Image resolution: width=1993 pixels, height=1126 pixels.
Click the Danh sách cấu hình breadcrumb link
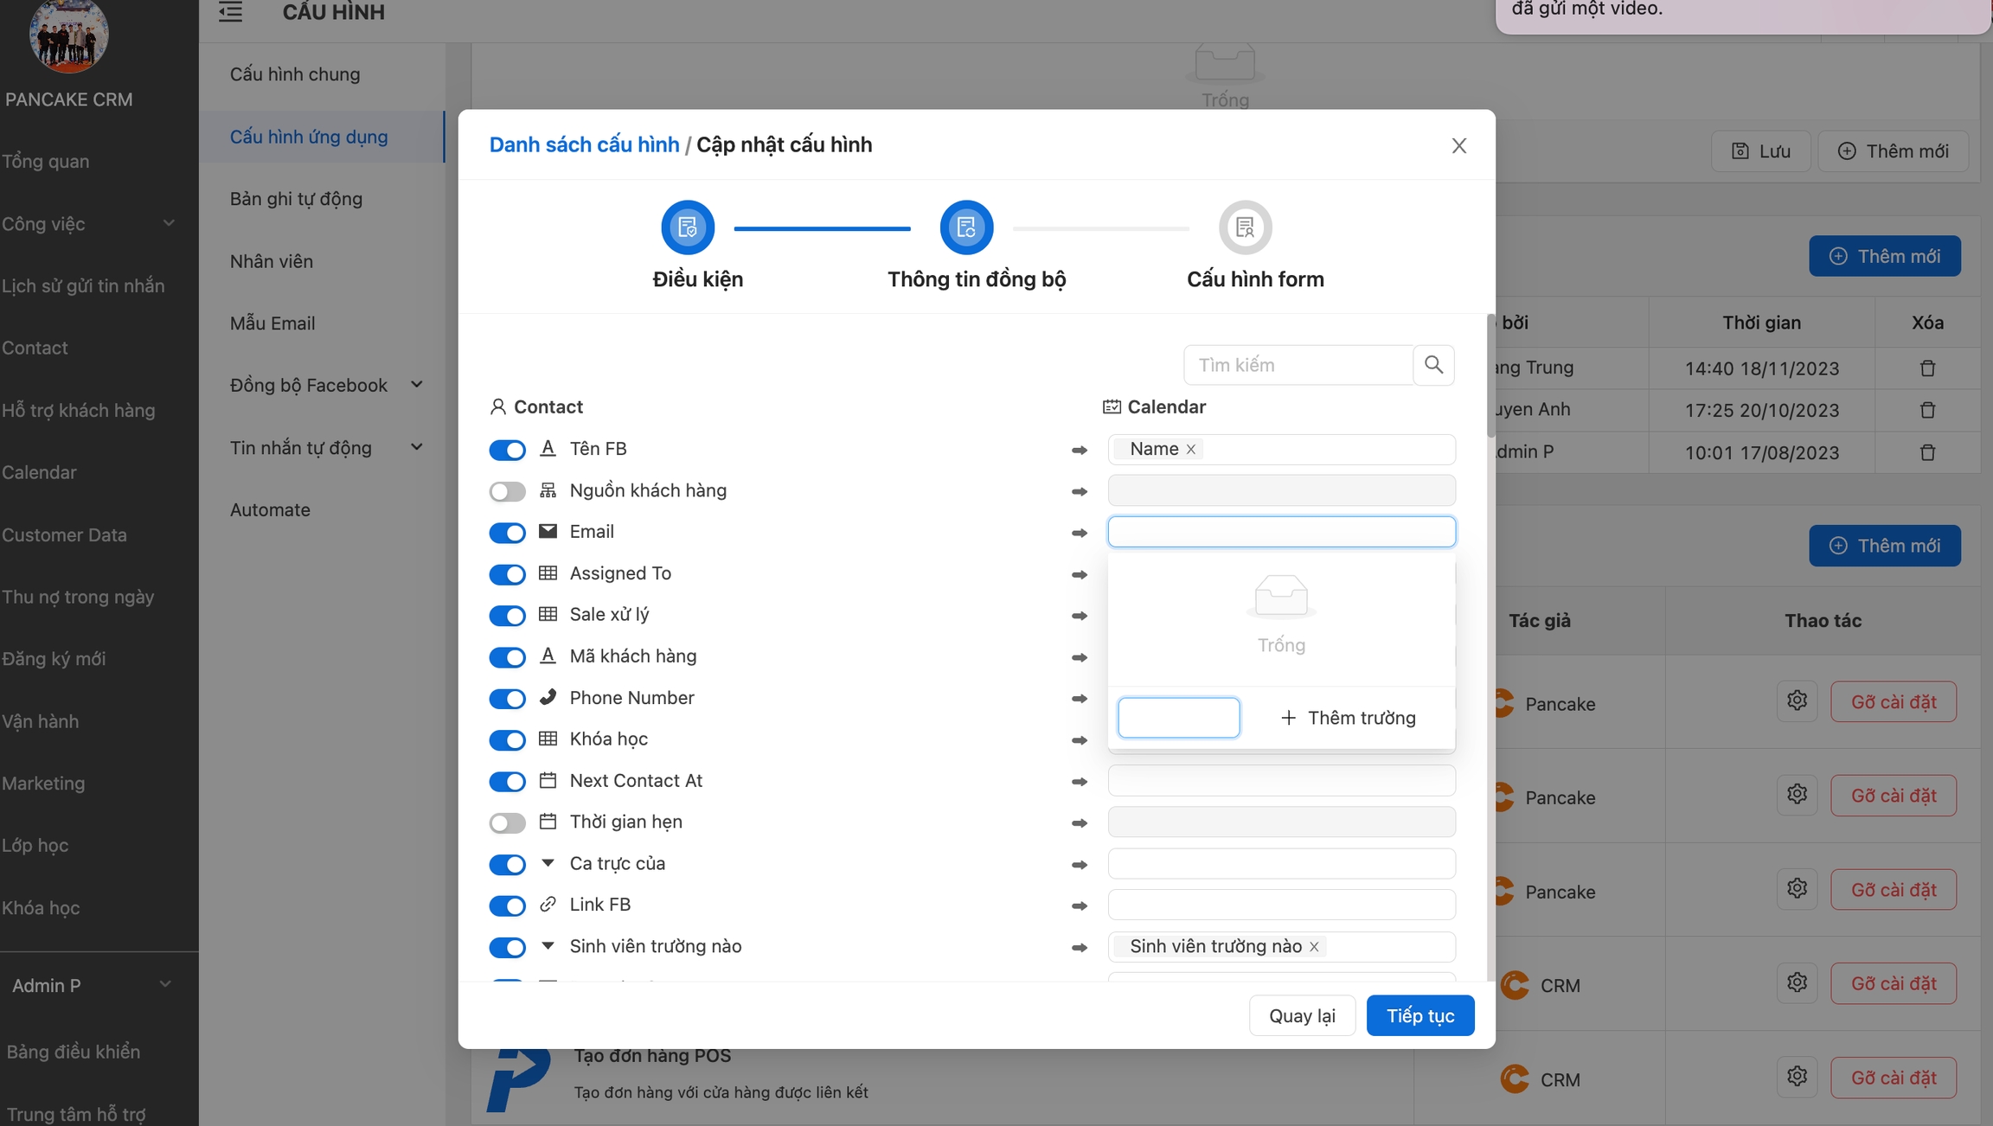tap(584, 144)
